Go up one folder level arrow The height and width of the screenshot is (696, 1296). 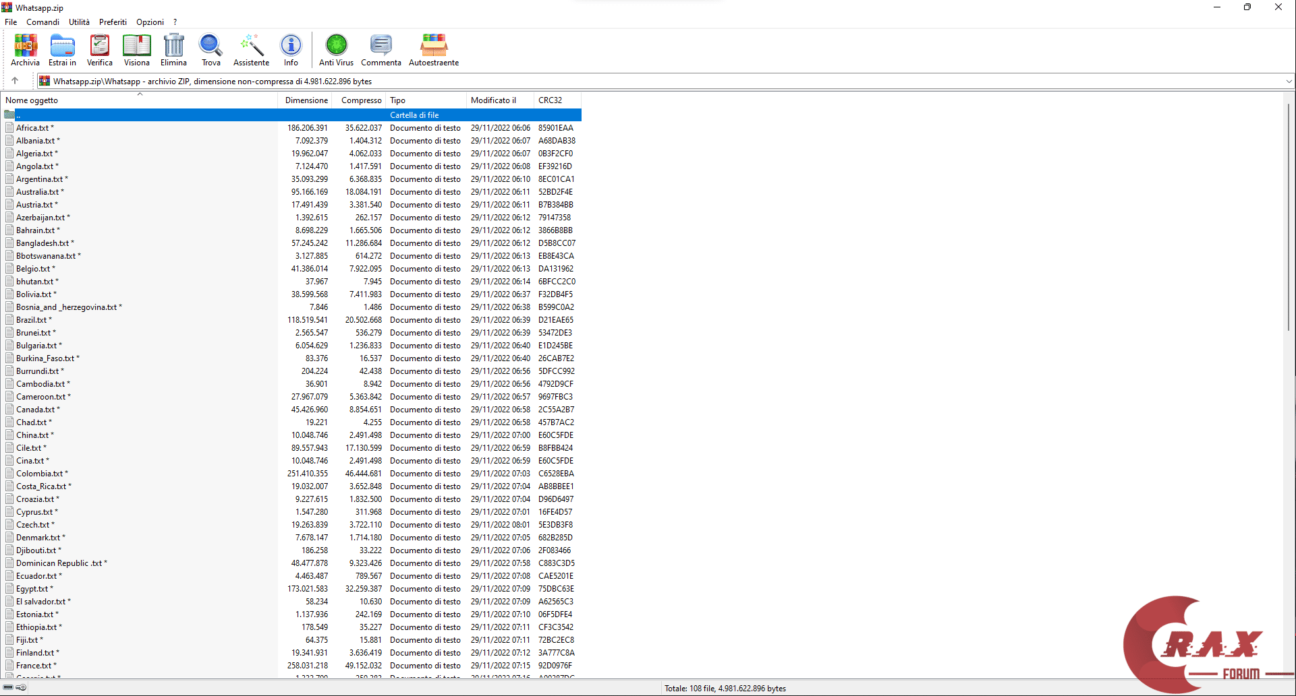[15, 81]
